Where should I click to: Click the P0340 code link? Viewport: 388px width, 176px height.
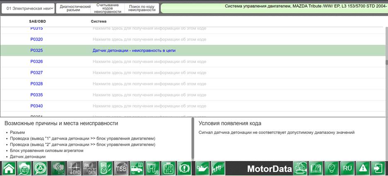pos(36,106)
